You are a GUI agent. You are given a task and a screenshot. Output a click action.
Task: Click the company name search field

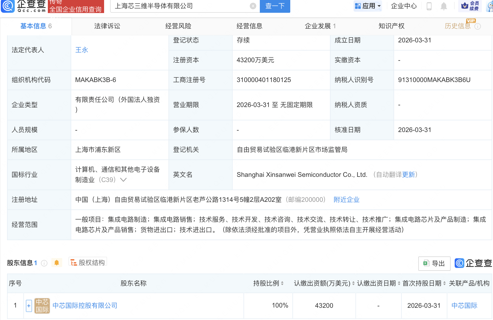[179, 6]
